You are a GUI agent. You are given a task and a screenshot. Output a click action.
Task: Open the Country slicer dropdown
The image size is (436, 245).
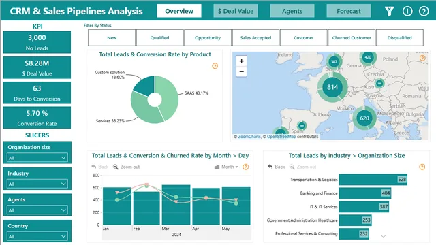(x=37, y=236)
